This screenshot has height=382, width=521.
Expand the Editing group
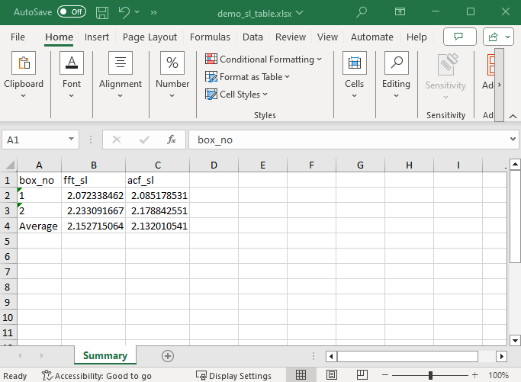396,75
